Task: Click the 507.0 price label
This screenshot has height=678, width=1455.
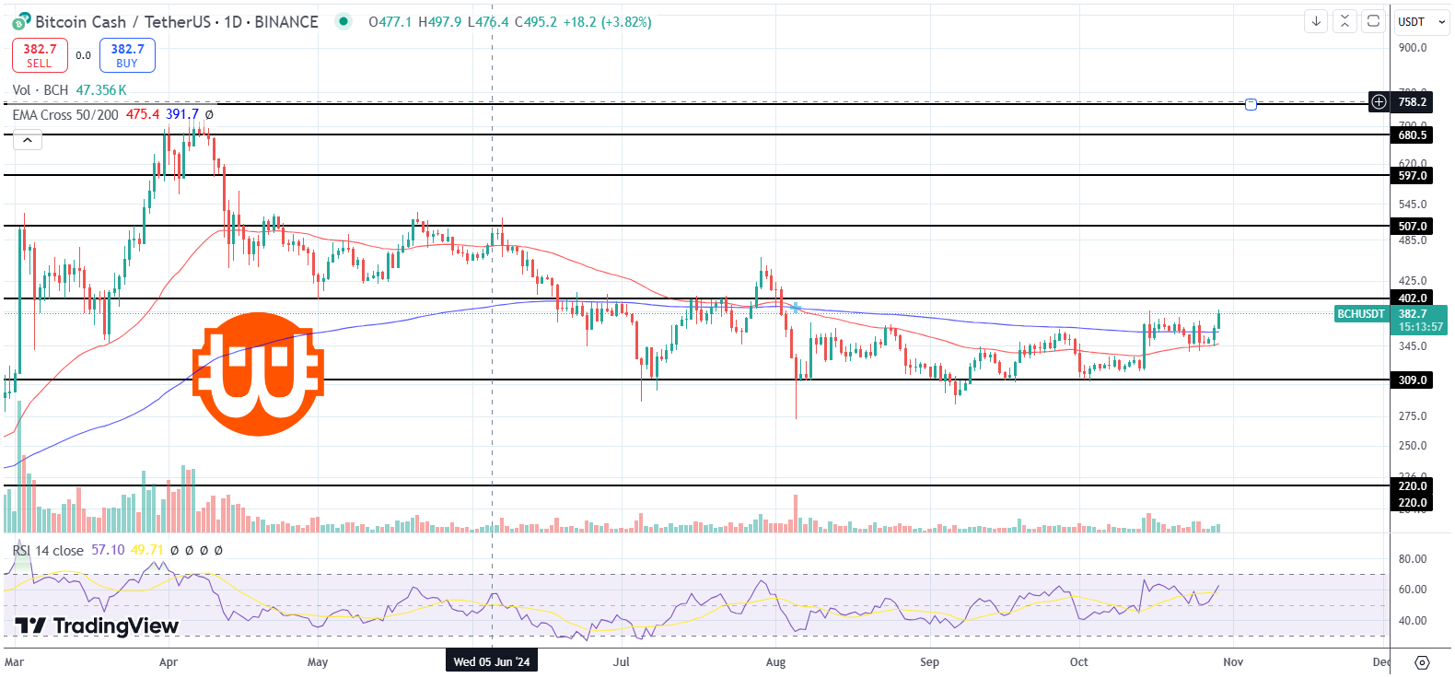Action: (x=1412, y=227)
